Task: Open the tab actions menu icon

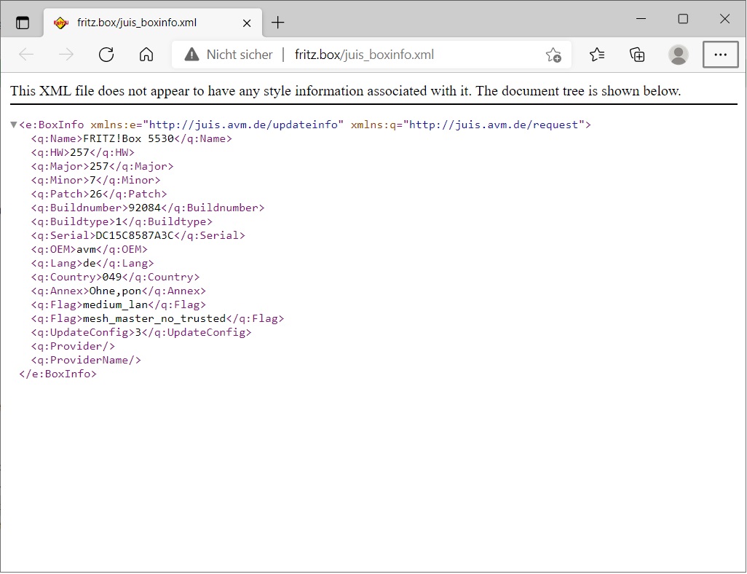Action: (23, 23)
